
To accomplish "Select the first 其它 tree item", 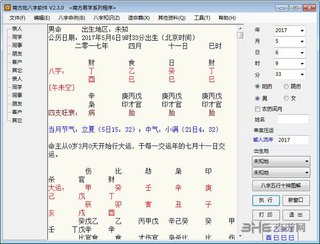I will [17, 70].
